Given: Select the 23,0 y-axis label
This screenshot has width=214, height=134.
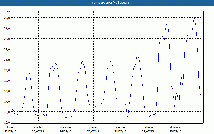Looking at the screenshot, I should [6, 39].
